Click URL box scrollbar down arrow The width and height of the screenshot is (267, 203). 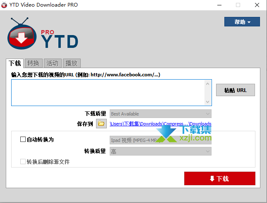pyautogui.click(x=207, y=101)
